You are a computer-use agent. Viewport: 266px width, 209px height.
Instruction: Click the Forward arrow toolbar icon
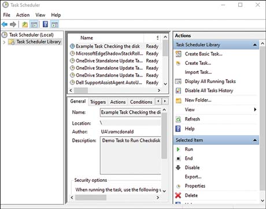coord(13,24)
